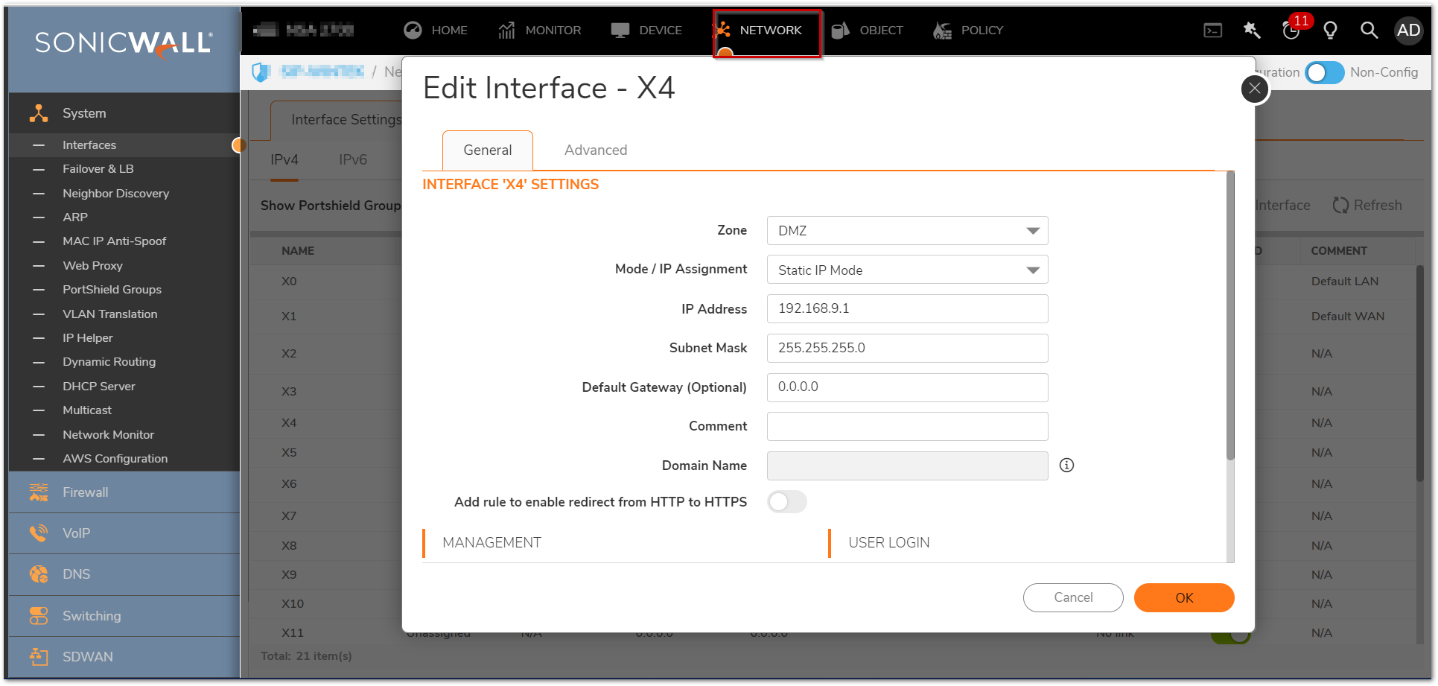Image resolution: width=1438 pixels, height=686 pixels.
Task: Open the setup wizard wand icon
Action: [x=1252, y=31]
